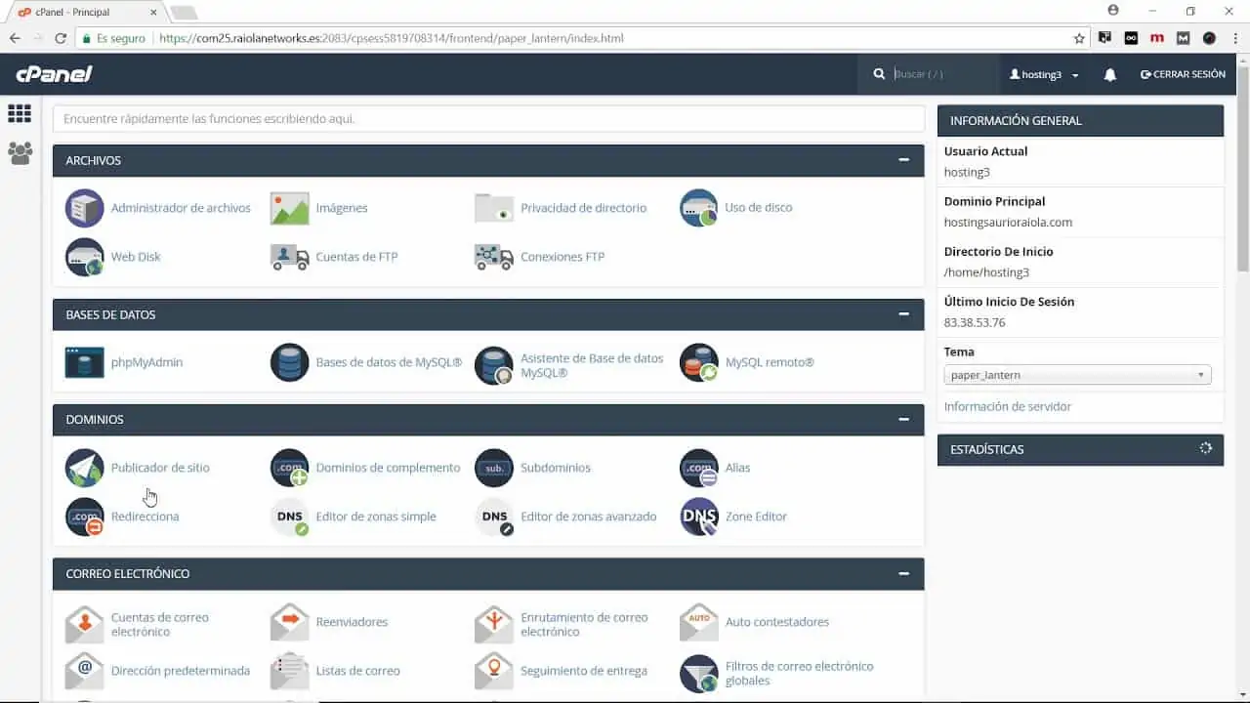1250x703 pixels.
Task: Reload the page in the browser
Action: (x=61, y=38)
